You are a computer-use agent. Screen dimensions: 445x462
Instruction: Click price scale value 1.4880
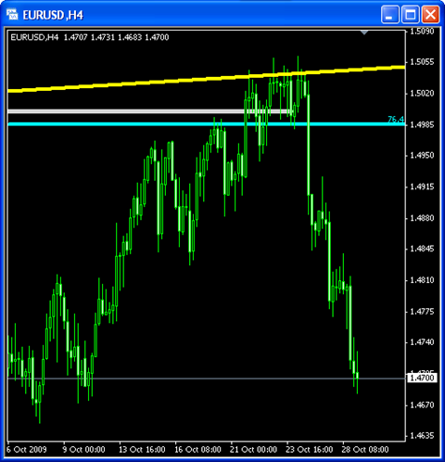[x=422, y=218]
